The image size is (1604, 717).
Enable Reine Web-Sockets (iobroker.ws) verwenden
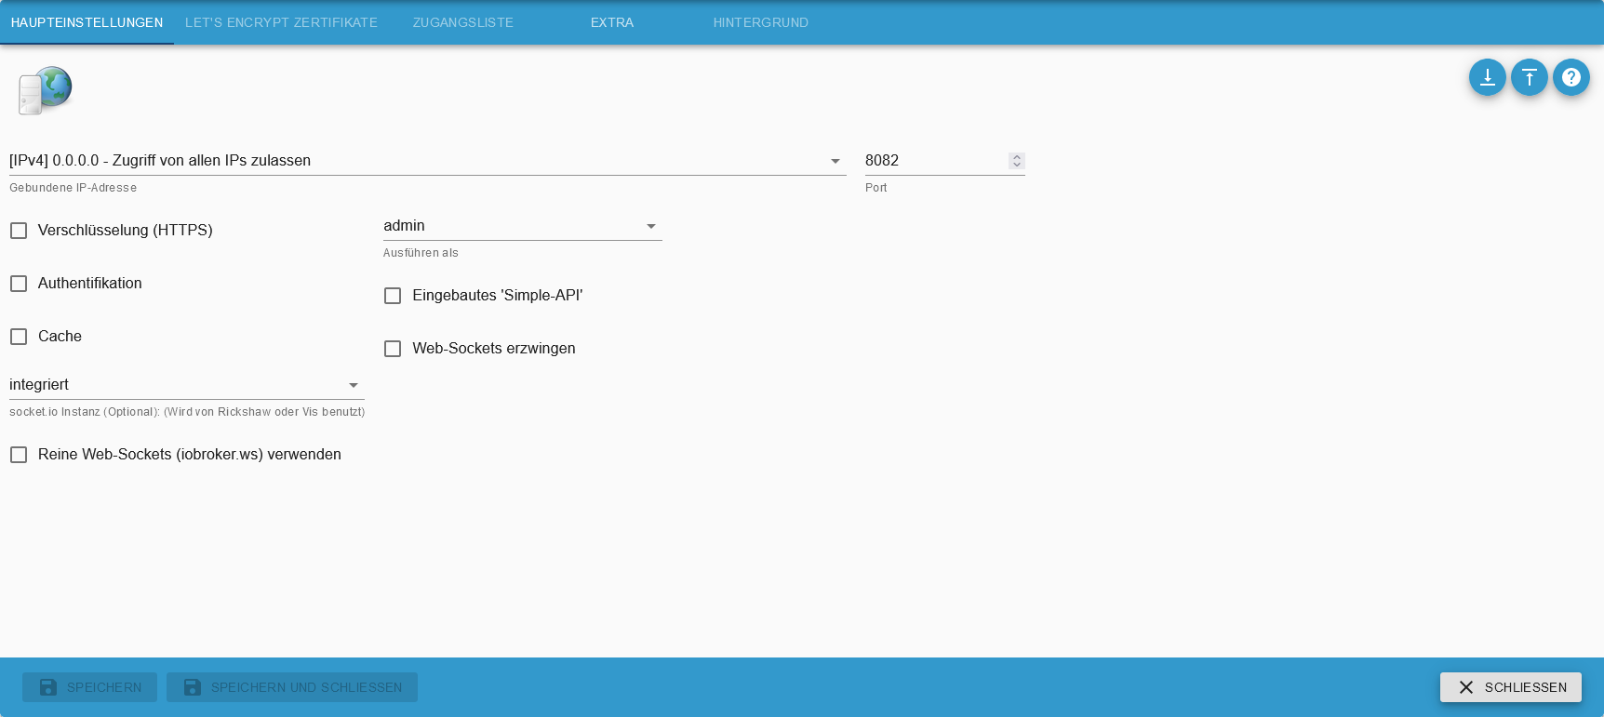(19, 455)
